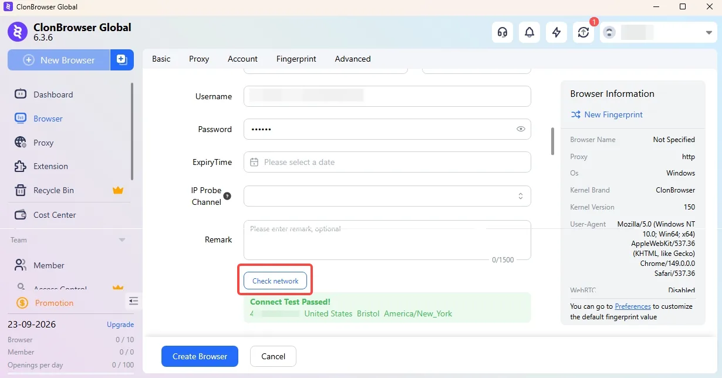This screenshot has width=722, height=378.
Task: Click the sidebar vertical scrollbar
Action: pyautogui.click(x=132, y=131)
